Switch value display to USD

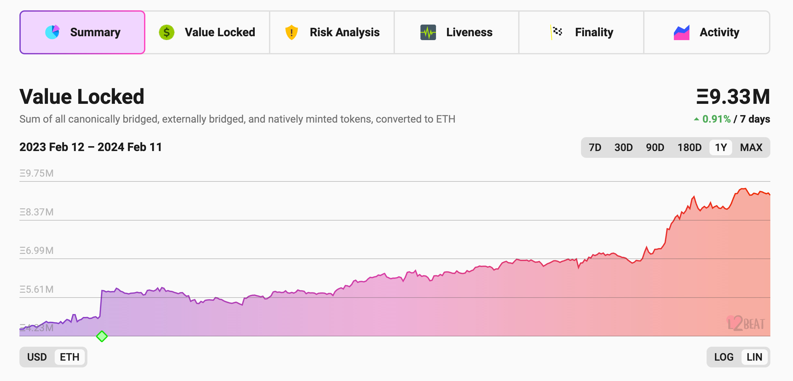coord(37,357)
